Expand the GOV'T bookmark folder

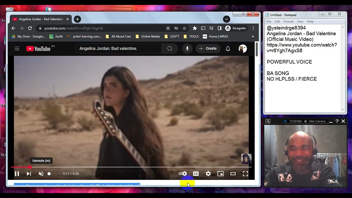click(x=172, y=36)
